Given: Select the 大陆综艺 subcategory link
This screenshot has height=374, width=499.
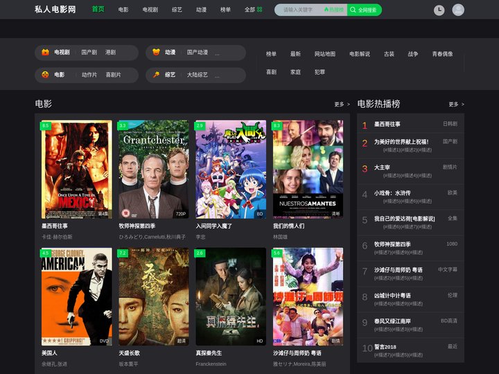Looking at the screenshot, I should click(x=198, y=75).
